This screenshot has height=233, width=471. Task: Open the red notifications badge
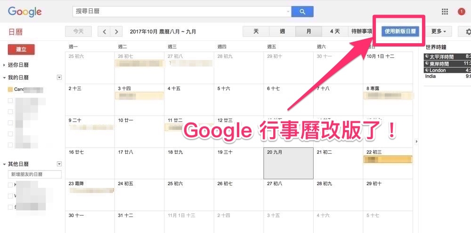[x=462, y=12]
